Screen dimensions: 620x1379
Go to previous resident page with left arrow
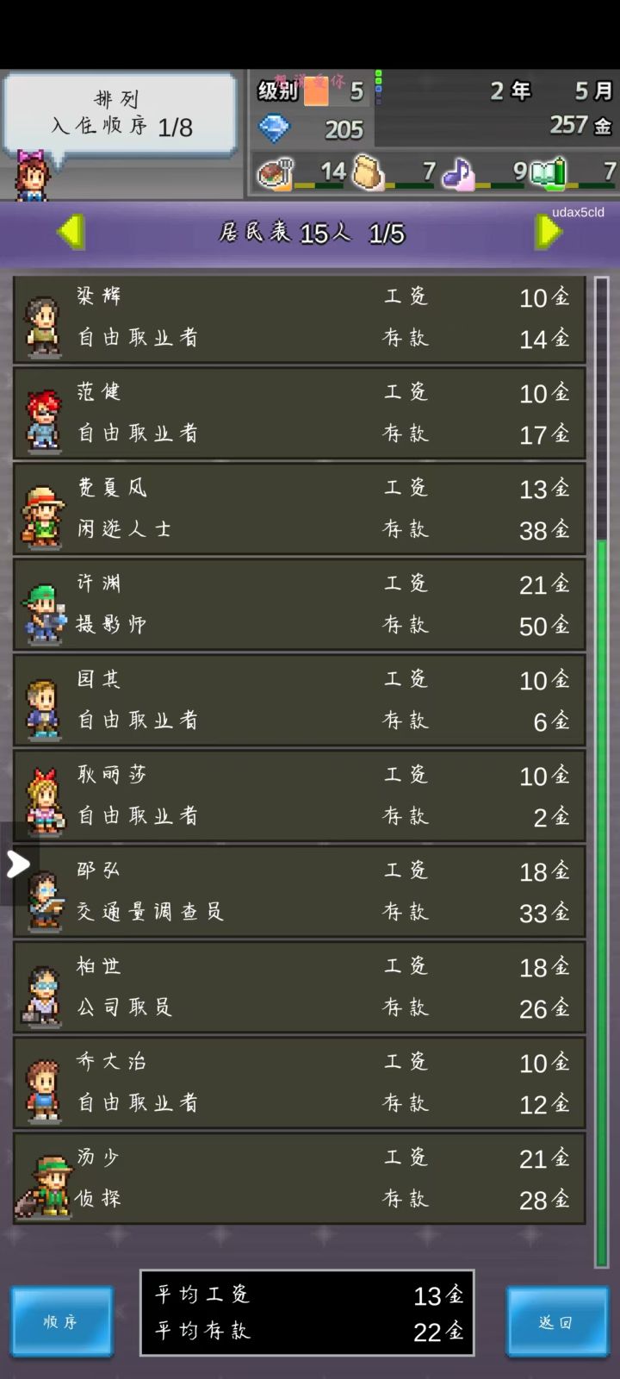71,232
